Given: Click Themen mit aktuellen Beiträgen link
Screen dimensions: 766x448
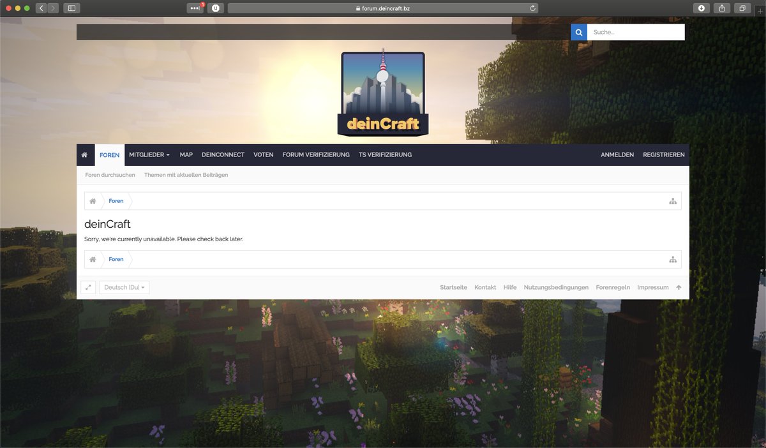Looking at the screenshot, I should tap(186, 175).
